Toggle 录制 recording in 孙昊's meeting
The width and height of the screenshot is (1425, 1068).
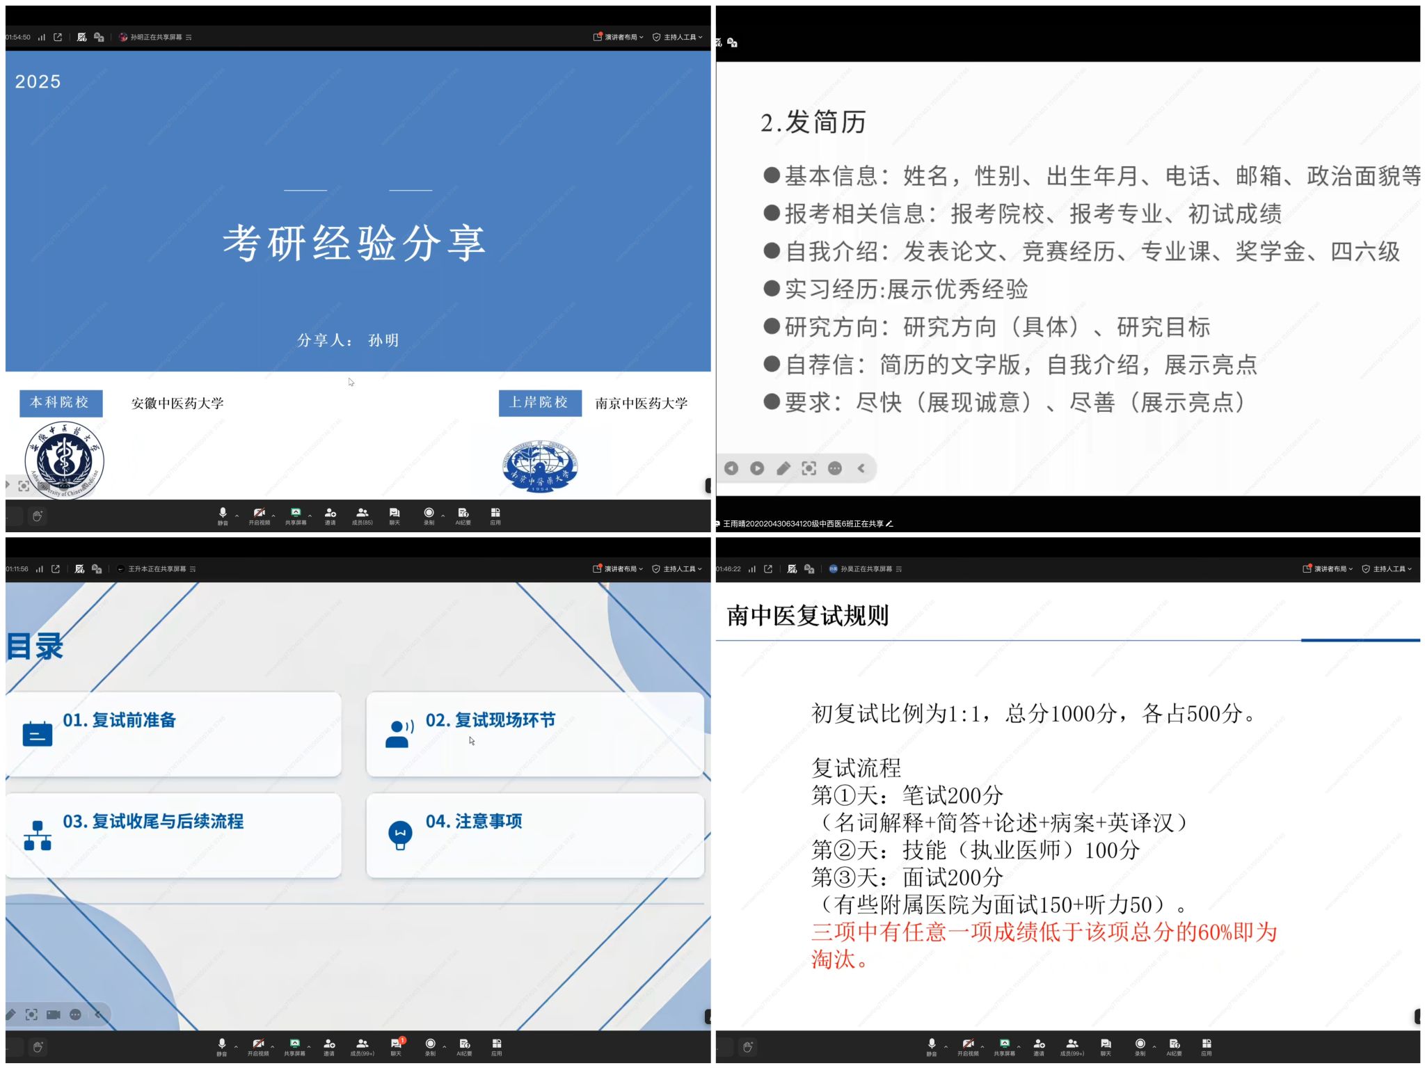[x=1140, y=1046]
